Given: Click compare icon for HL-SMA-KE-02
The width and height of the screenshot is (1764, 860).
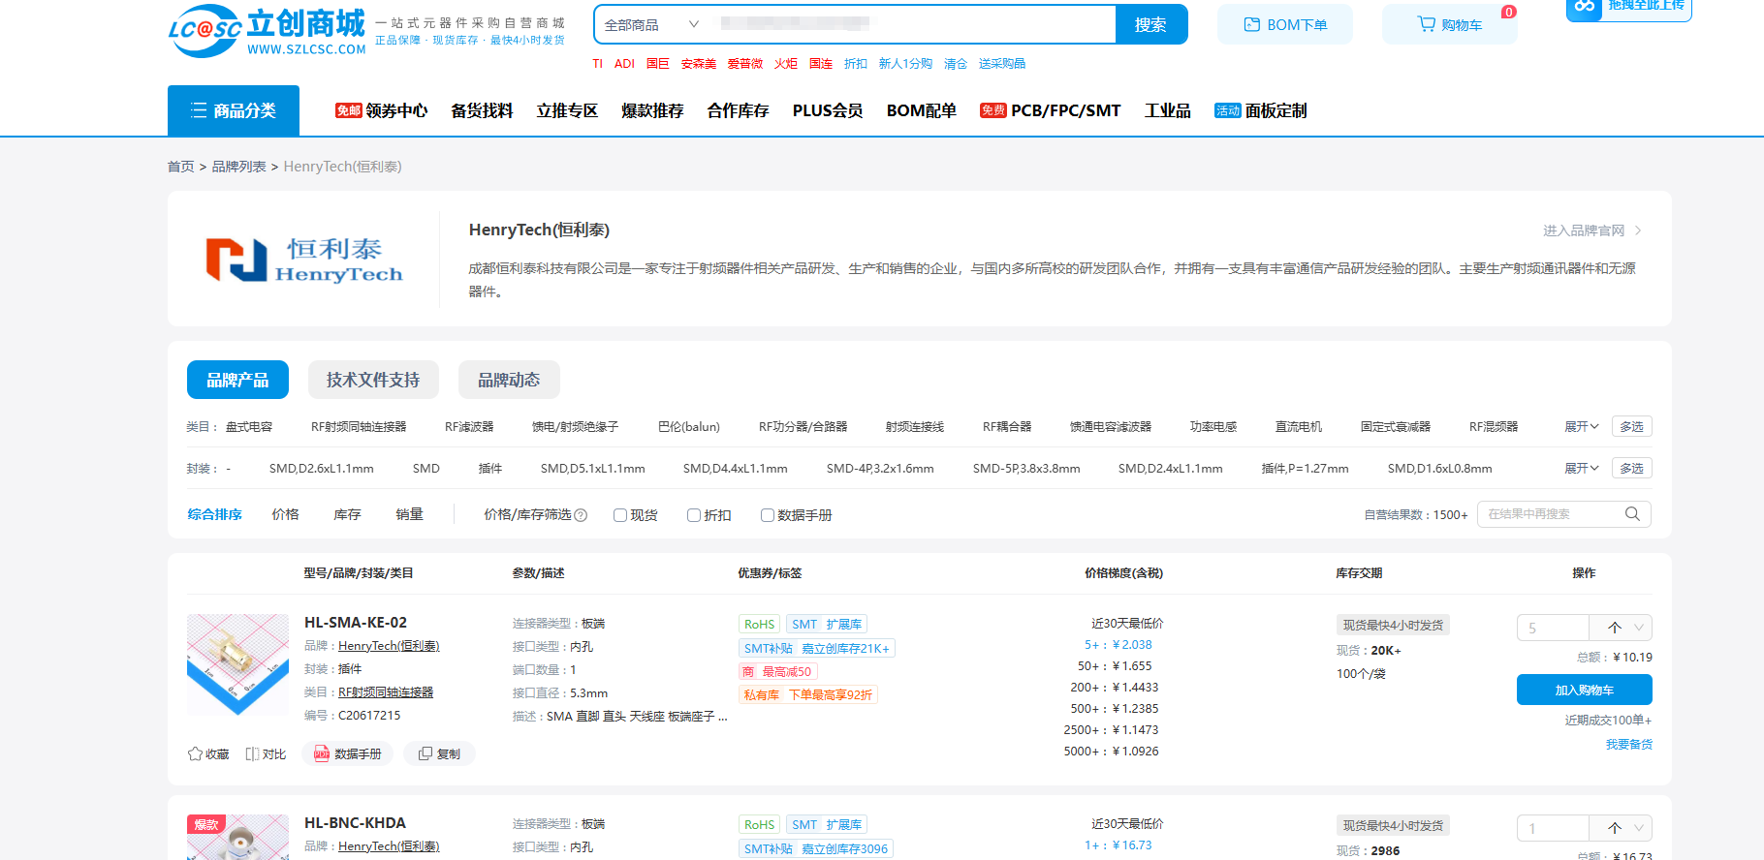Looking at the screenshot, I should pos(252,753).
